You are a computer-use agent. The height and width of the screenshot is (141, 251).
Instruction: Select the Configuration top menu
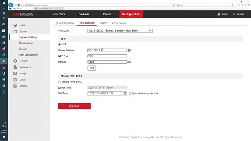(x=131, y=14)
